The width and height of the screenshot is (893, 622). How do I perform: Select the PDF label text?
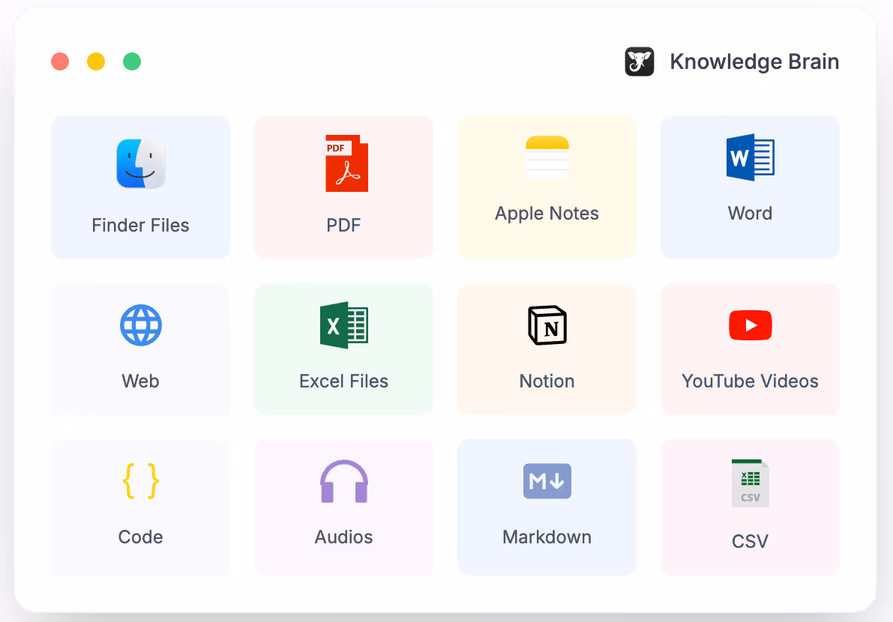343,226
